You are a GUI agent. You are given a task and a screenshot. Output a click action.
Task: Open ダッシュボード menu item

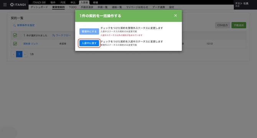click(40, 7)
